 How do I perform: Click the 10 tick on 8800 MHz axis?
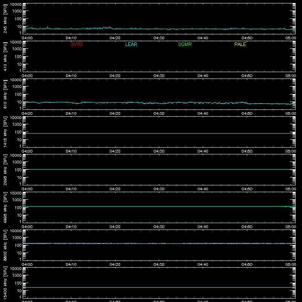(19, 253)
